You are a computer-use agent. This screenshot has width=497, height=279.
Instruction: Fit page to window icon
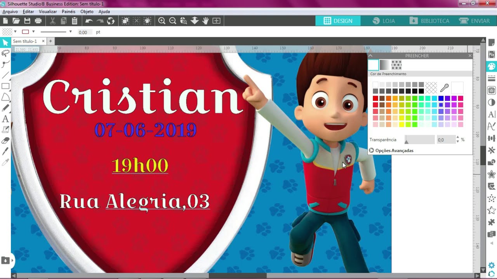pos(216,21)
